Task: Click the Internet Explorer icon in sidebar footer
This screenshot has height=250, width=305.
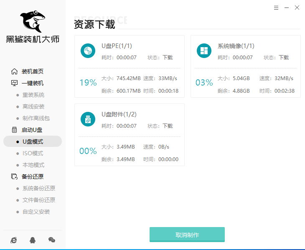Action: click(x=14, y=240)
